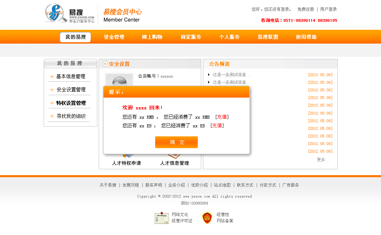Viewport: 381px width, 235px height.
Task: Open the 我的易搜 navigation tab
Action: pos(76,37)
